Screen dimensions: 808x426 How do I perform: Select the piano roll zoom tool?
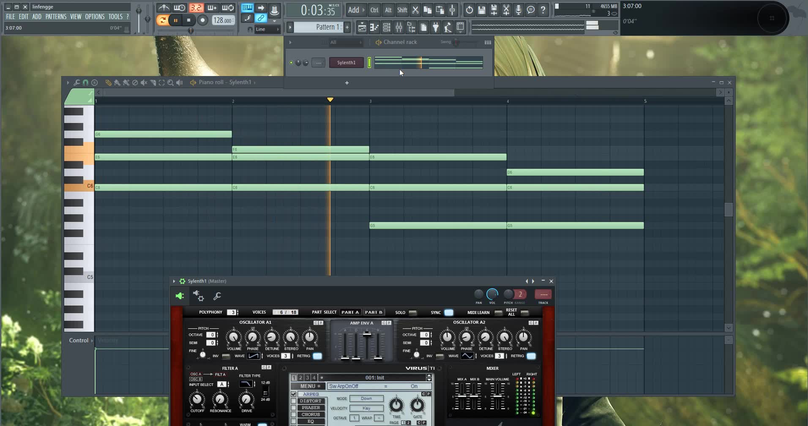(x=170, y=82)
